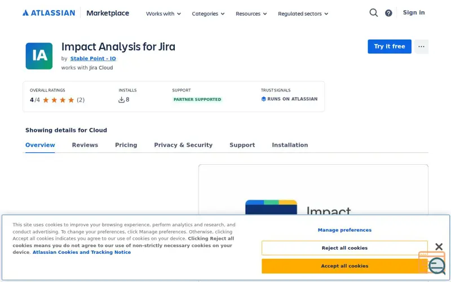Click Accept all cookies
The height and width of the screenshot is (282, 451).
pos(344,266)
